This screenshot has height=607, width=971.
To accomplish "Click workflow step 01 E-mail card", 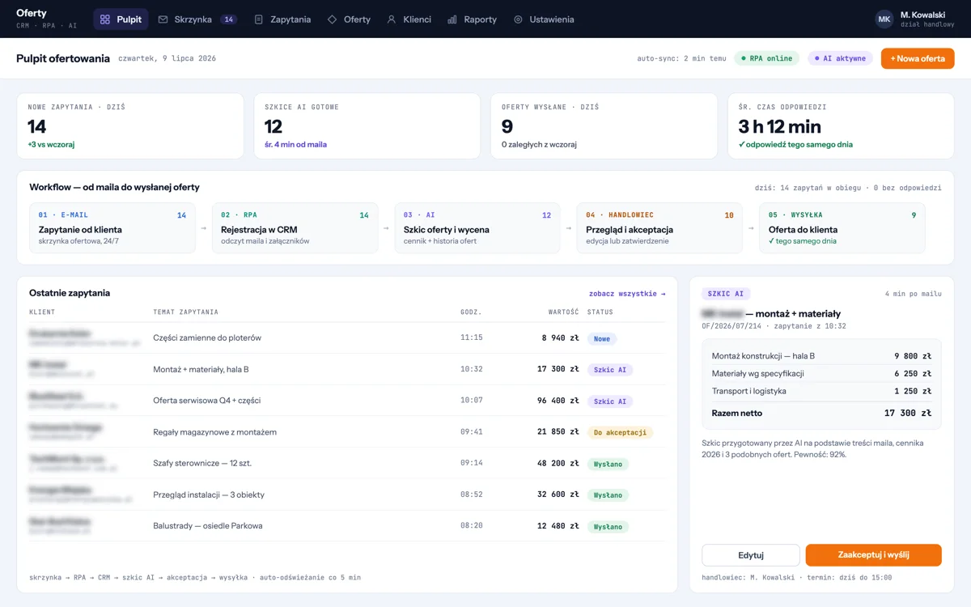I will [x=112, y=227].
